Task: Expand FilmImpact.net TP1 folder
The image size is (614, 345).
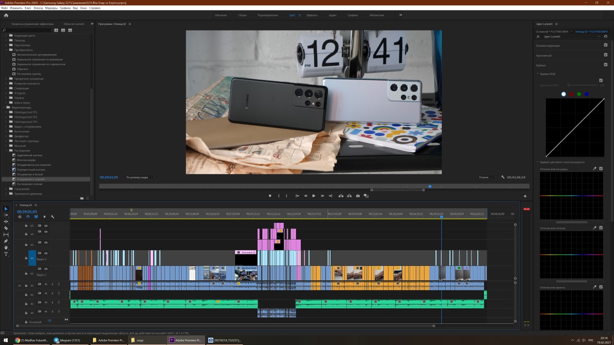Action: [x=6, y=112]
